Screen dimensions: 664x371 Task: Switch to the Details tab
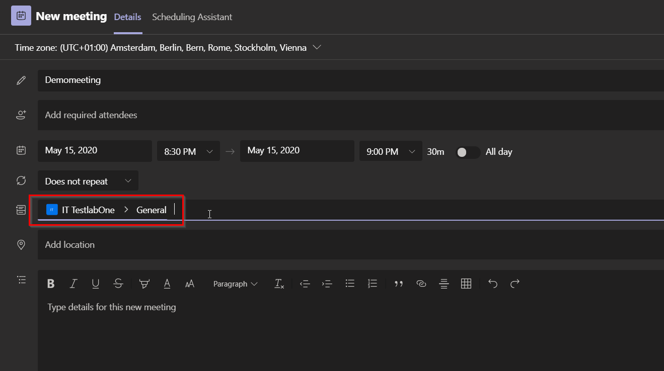[x=128, y=17]
